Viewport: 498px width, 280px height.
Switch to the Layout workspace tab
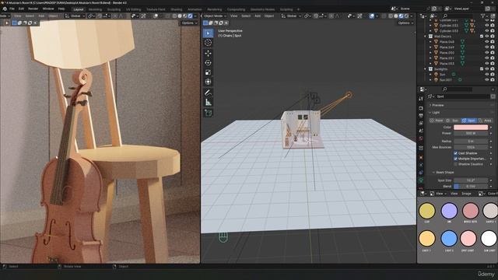click(78, 9)
